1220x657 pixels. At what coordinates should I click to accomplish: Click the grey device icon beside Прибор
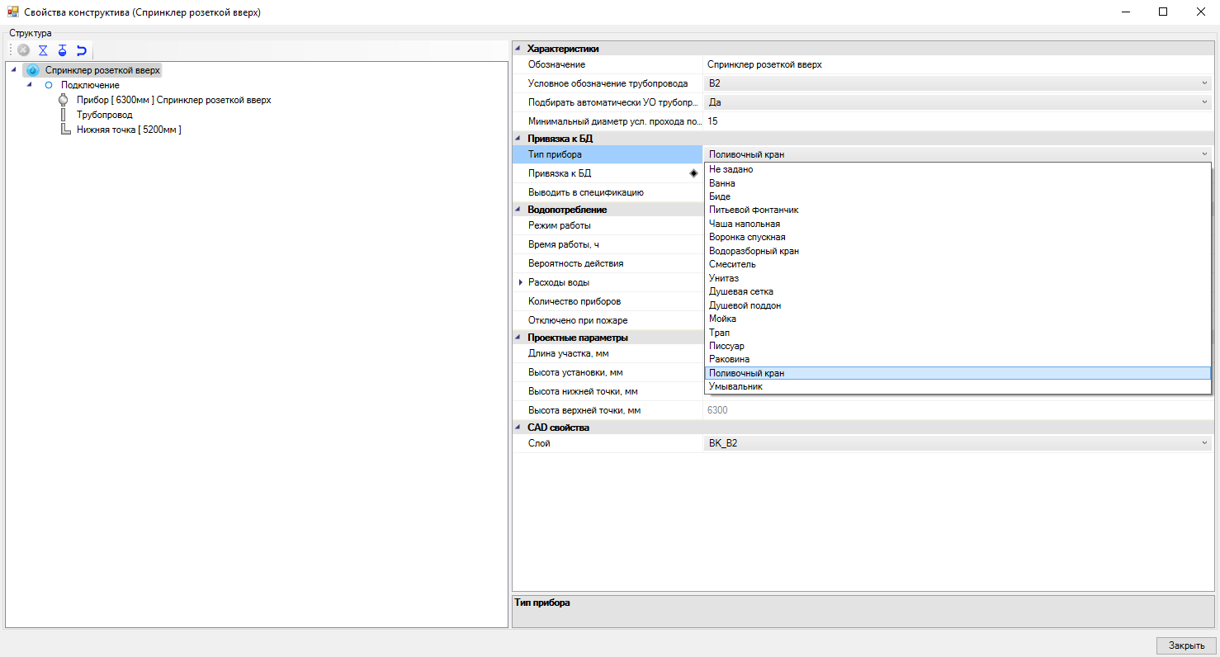[x=64, y=100]
